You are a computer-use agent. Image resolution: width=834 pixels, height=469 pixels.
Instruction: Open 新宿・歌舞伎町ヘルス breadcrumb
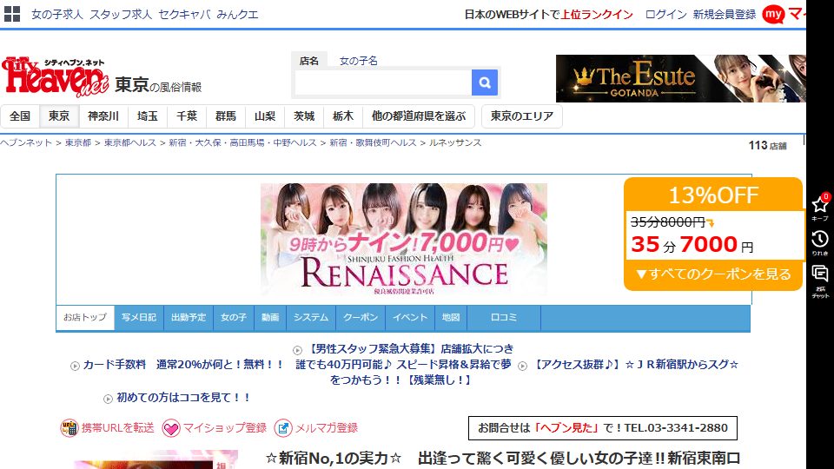pyautogui.click(x=373, y=143)
